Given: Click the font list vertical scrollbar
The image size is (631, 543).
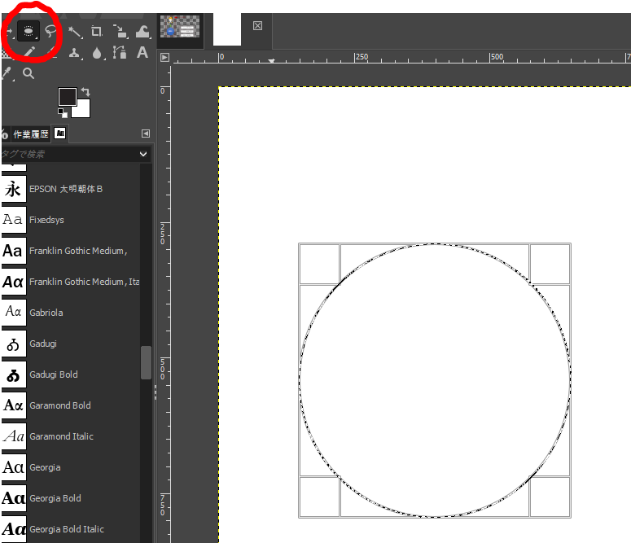Looking at the screenshot, I should pyautogui.click(x=146, y=362).
